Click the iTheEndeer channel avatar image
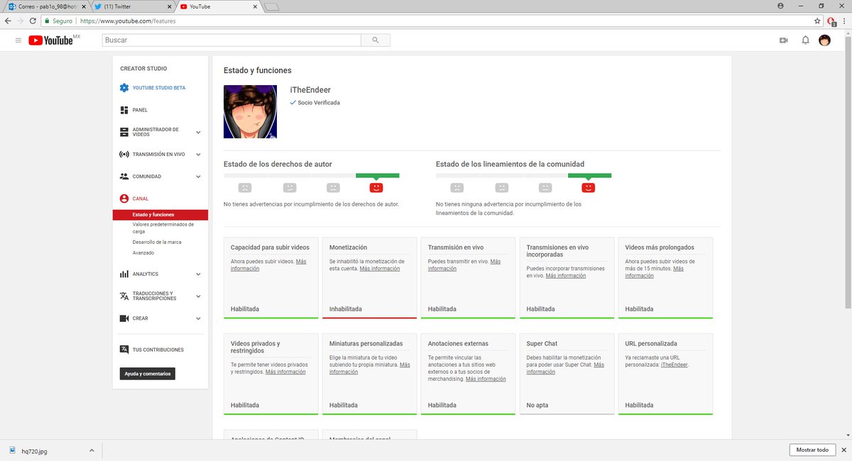 [x=250, y=111]
